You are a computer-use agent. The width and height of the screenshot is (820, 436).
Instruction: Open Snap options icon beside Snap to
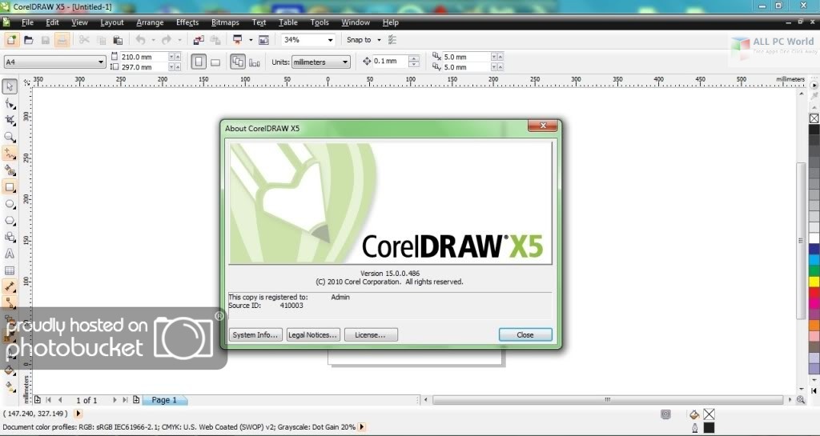click(392, 40)
